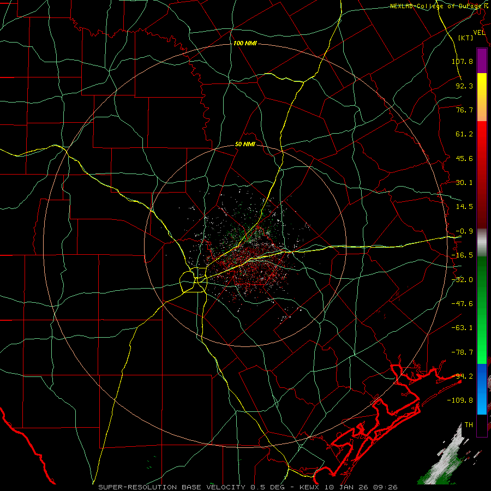Click the -16.5 value on velocity scale
The width and height of the screenshot is (491, 491).
[x=462, y=255]
